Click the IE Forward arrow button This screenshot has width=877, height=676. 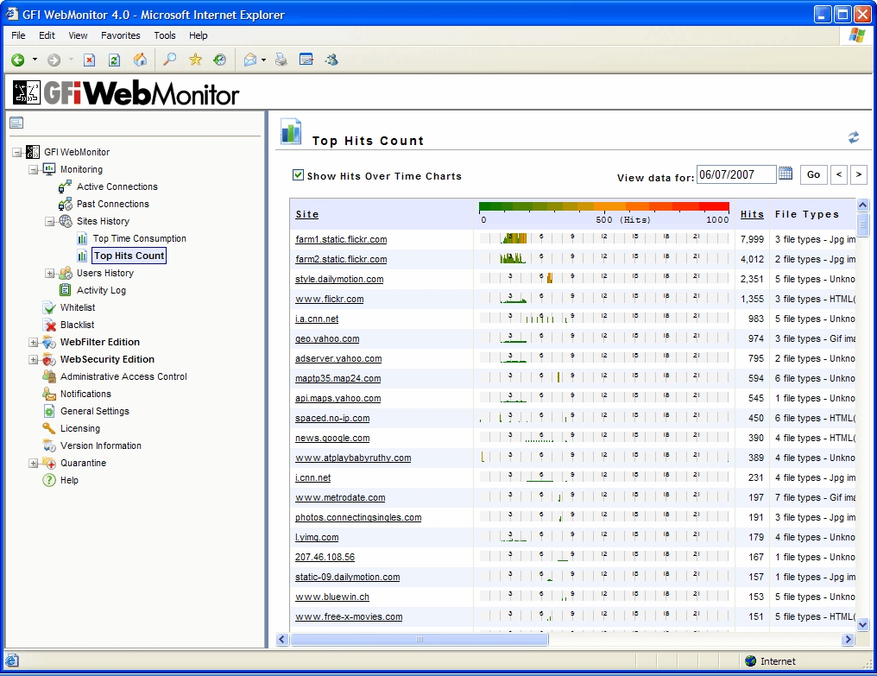[x=54, y=60]
